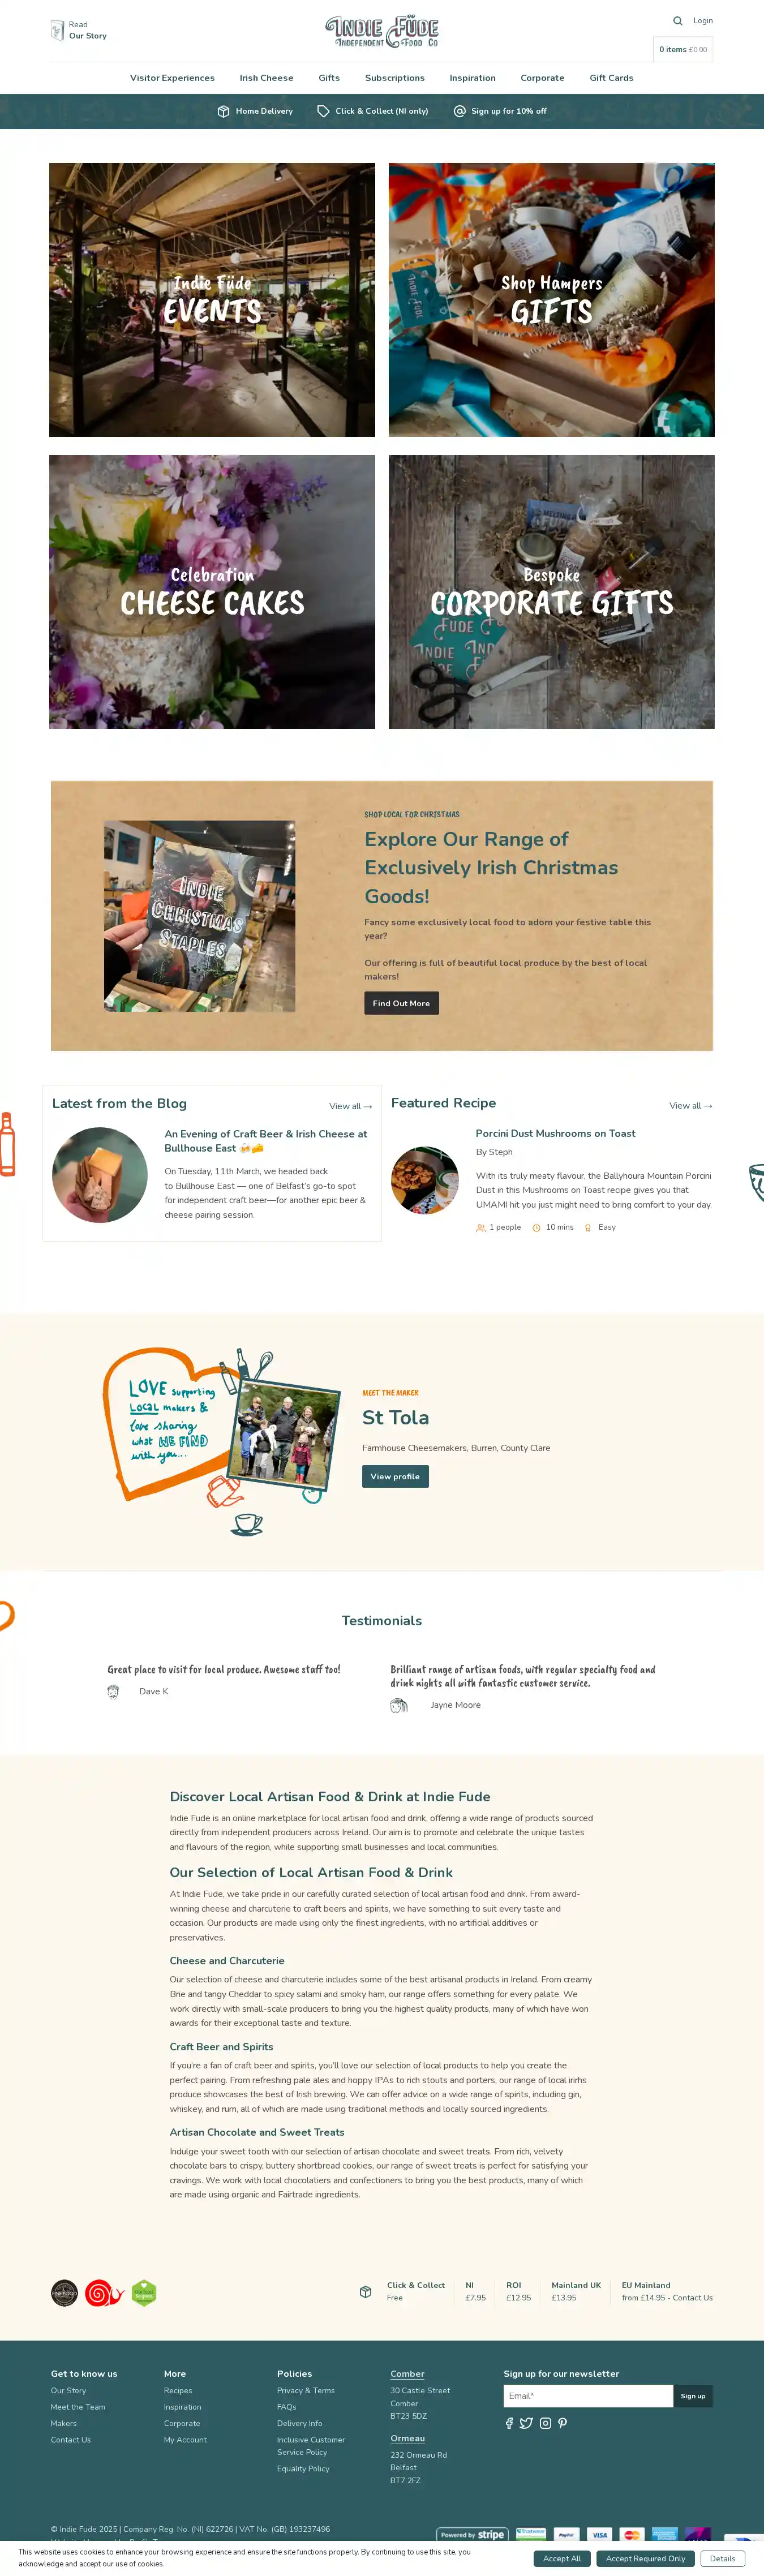Click the Home Delivery box icon
Image resolution: width=764 pixels, height=2576 pixels.
[223, 111]
